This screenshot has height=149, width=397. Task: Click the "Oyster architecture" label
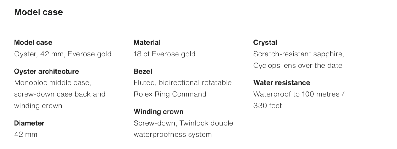[x=46, y=72]
